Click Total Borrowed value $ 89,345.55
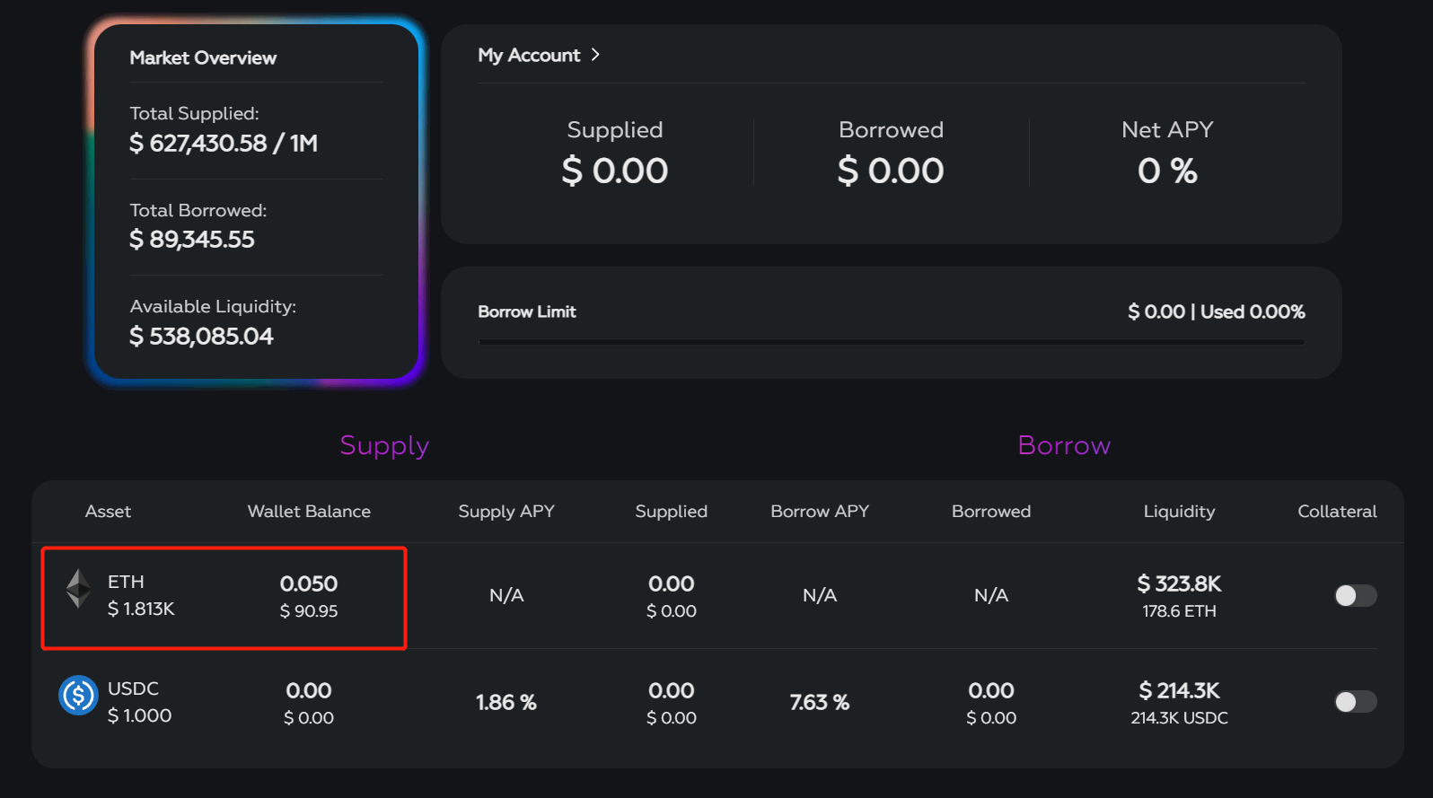The image size is (1433, 798). pos(192,240)
